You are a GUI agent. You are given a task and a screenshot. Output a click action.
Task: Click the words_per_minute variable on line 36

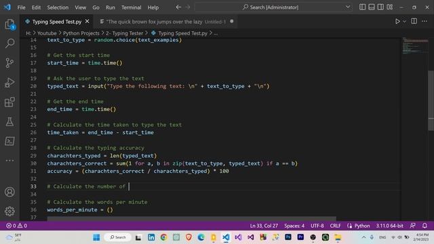73,209
